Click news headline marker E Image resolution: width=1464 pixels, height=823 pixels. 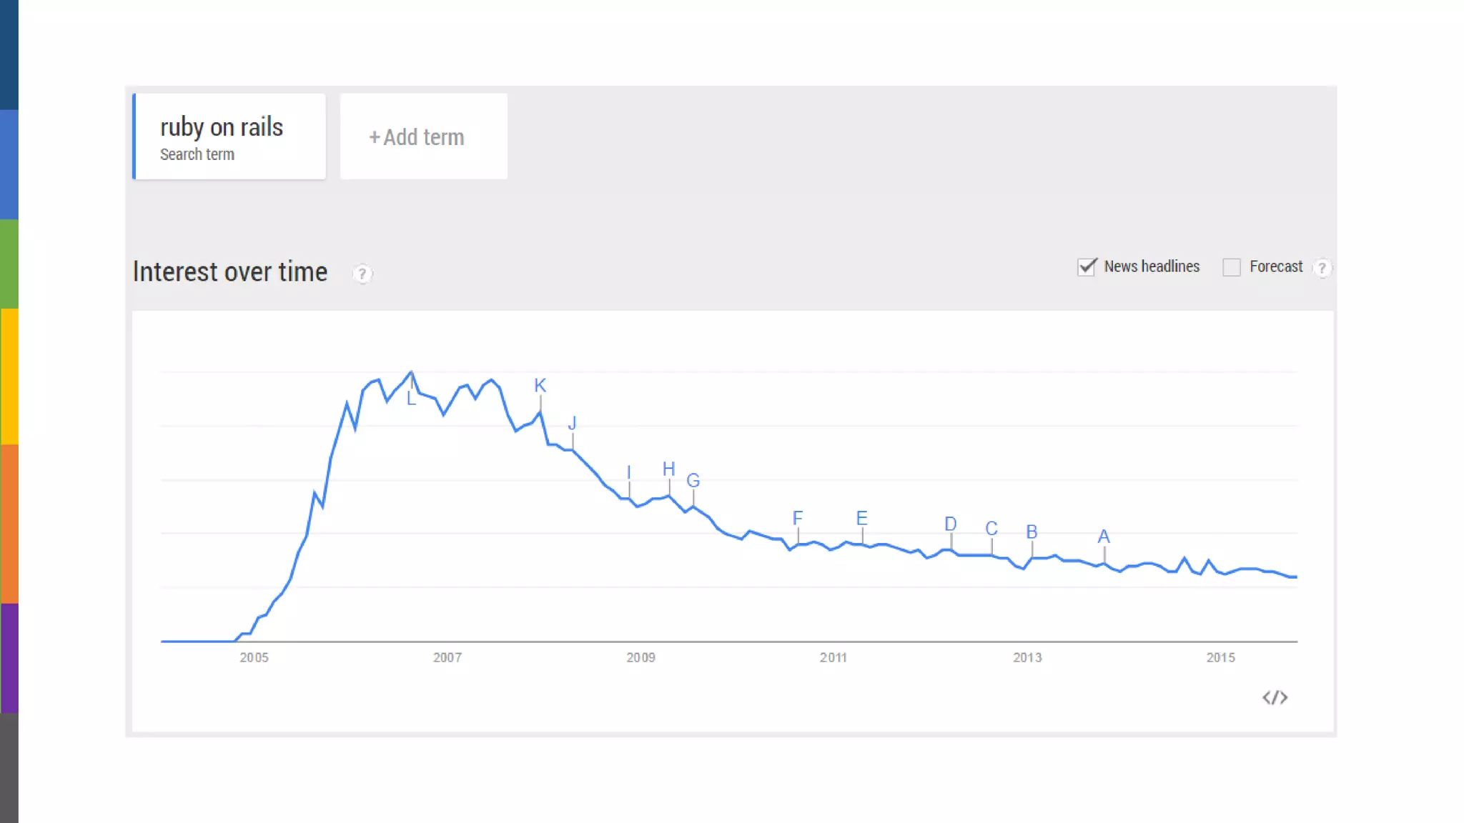[x=861, y=518]
